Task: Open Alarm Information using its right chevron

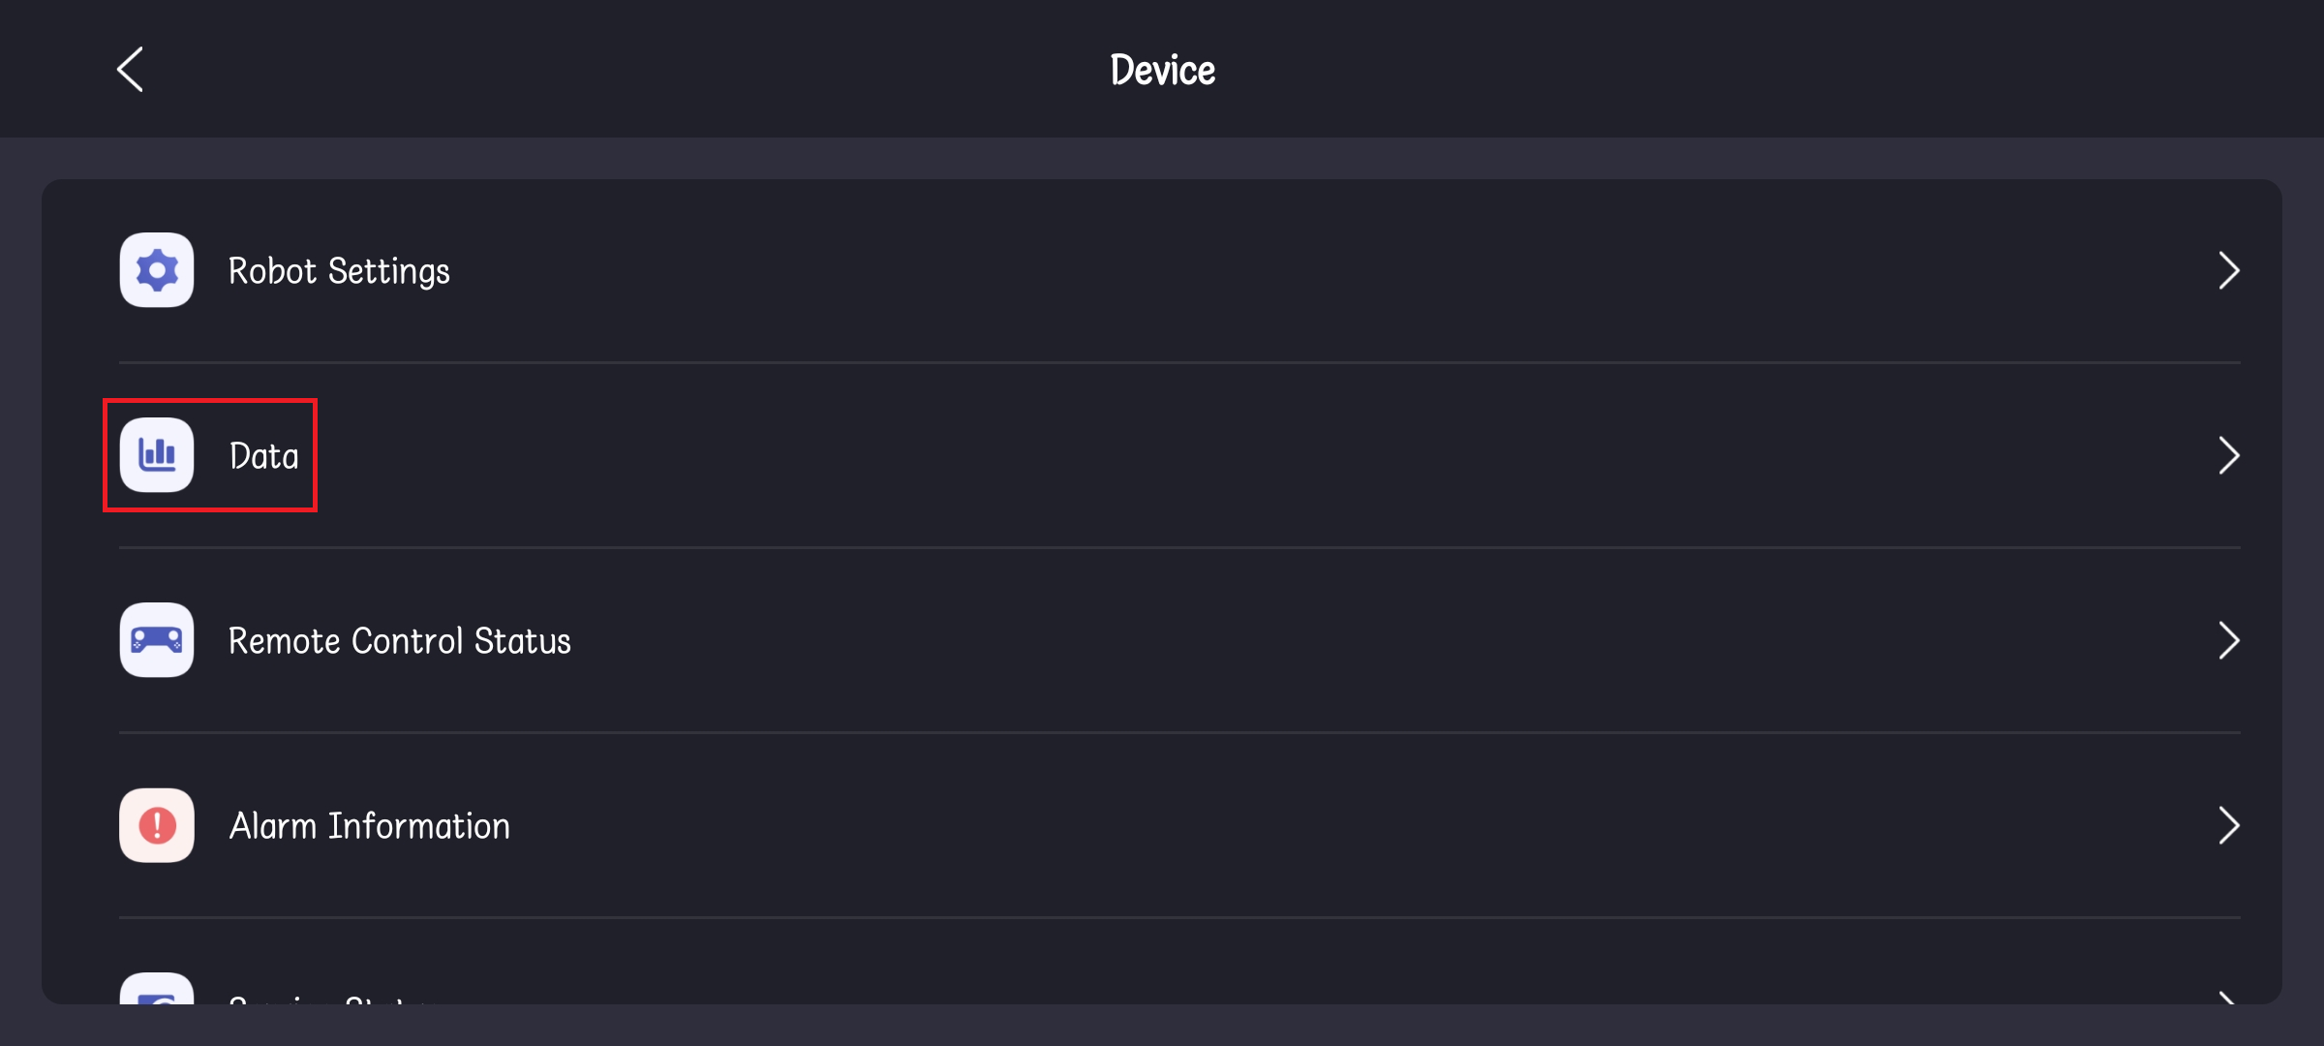Action: pyautogui.click(x=2228, y=825)
